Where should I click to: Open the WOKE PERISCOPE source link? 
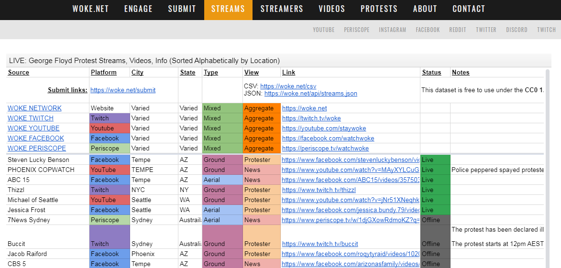(37, 148)
